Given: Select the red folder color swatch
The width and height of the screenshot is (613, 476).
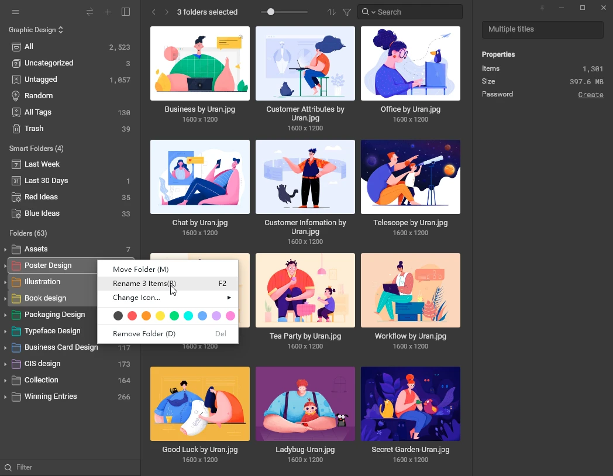Looking at the screenshot, I should point(133,315).
